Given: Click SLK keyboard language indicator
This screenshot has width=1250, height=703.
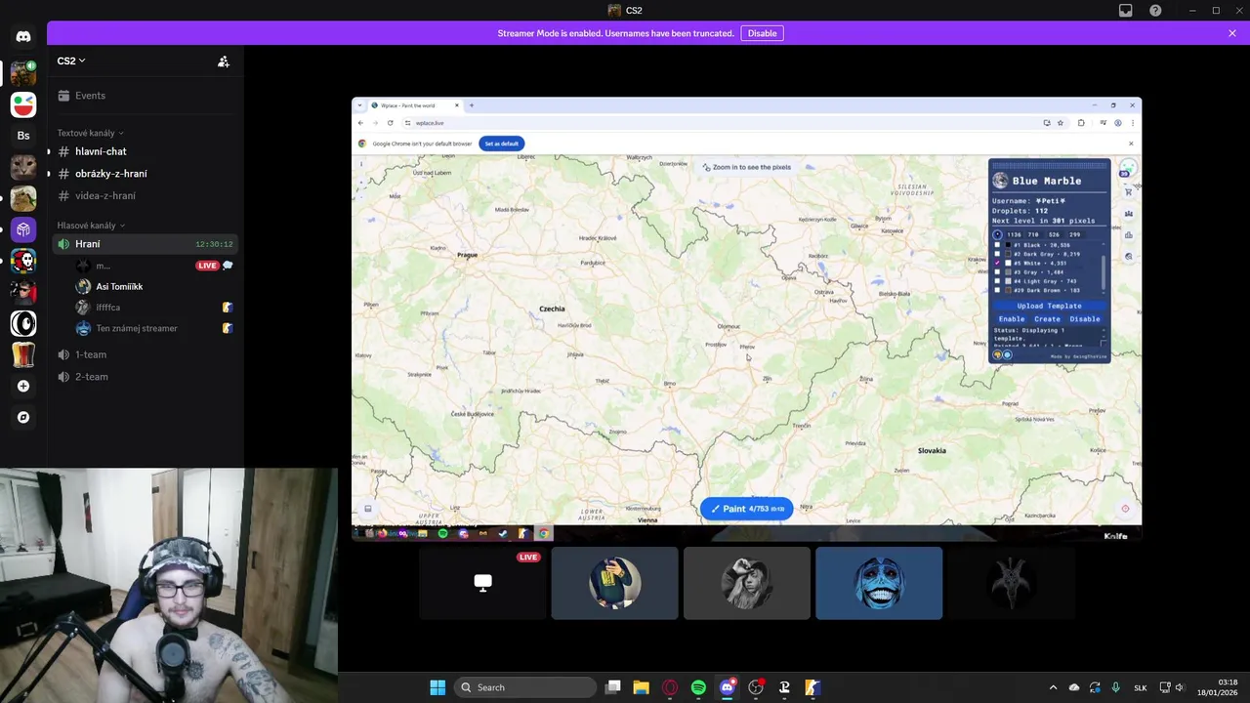Looking at the screenshot, I should [x=1140, y=687].
